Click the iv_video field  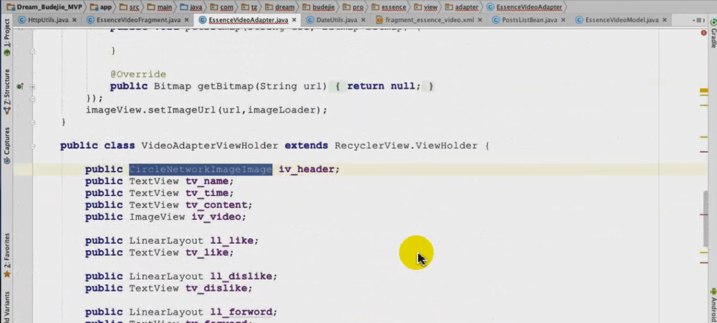(216, 217)
